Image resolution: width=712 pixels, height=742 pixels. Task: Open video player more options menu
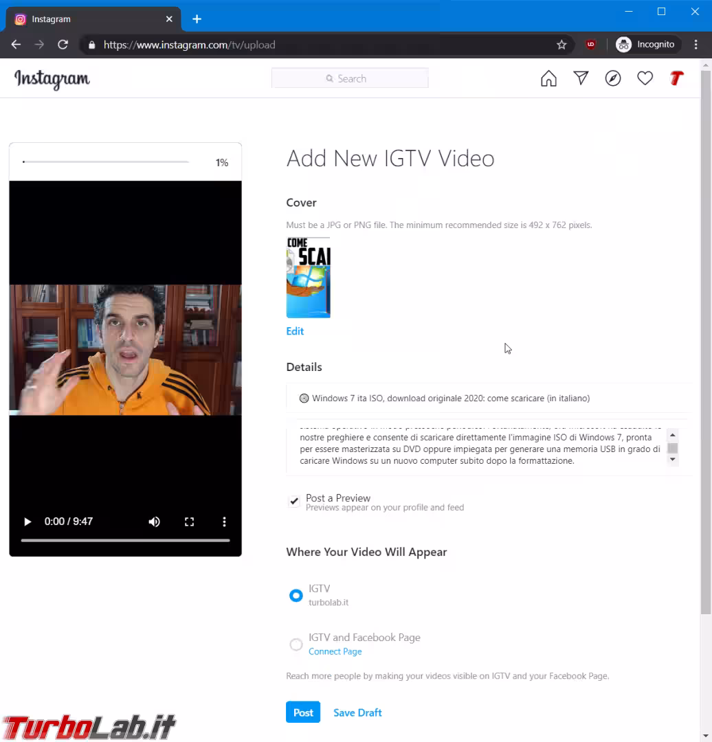(x=225, y=521)
